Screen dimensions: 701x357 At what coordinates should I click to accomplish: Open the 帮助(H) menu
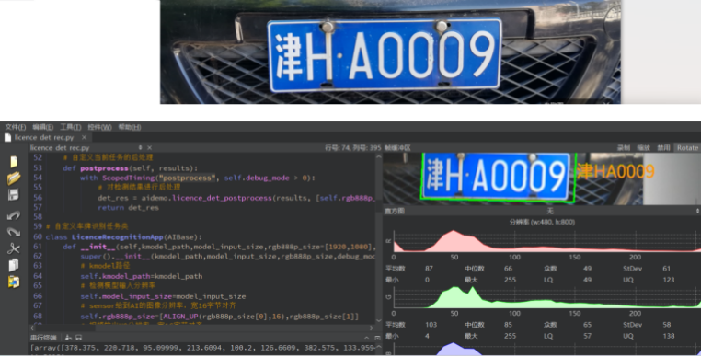coord(130,127)
